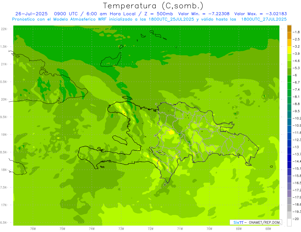Click the '-13' colorbar label
This screenshot has height=232, width=301.
[x=296, y=147]
